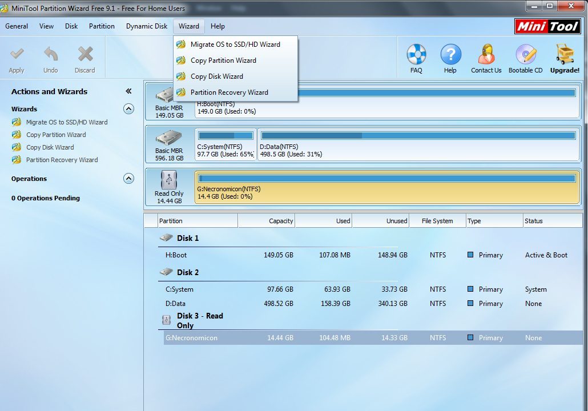Image resolution: width=588 pixels, height=411 pixels.
Task: Click sidebar Partition Recovery Wizard icon
Action: (x=17, y=160)
